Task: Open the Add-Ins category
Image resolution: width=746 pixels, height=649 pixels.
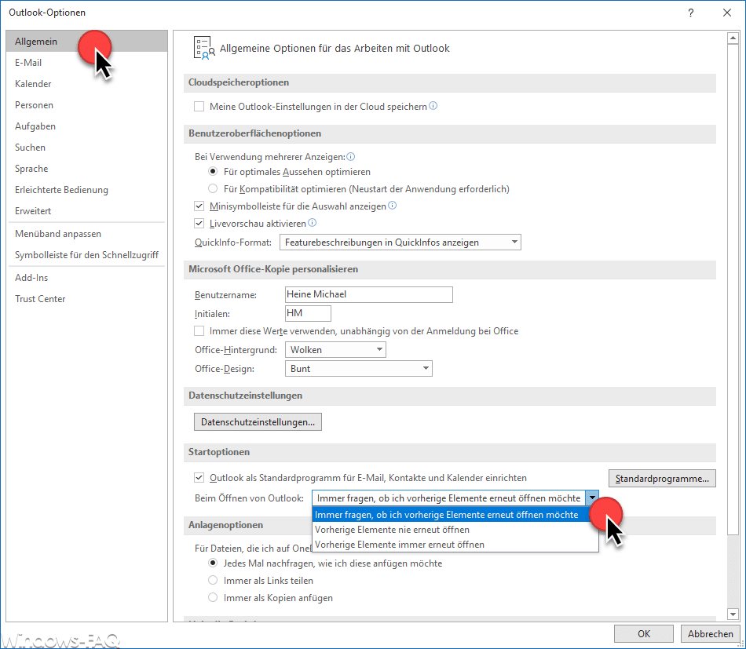Action: pos(87,278)
